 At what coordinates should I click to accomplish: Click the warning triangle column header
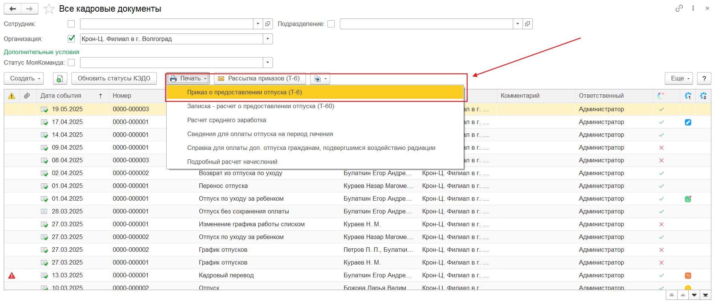[x=12, y=96]
